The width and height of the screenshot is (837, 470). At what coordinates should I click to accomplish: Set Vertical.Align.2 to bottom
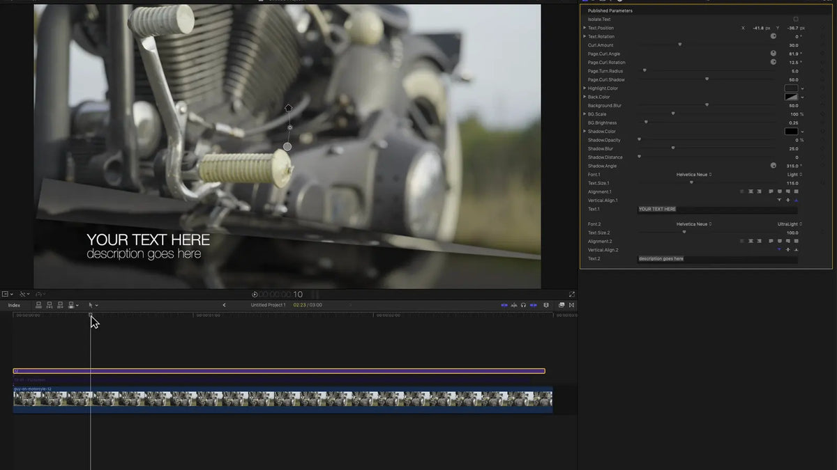796,249
